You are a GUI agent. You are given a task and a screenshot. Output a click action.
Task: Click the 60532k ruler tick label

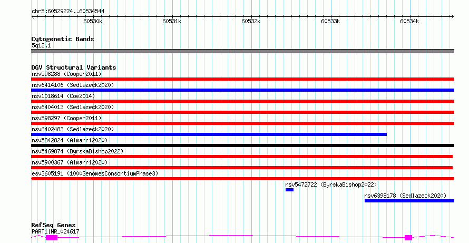click(x=251, y=21)
